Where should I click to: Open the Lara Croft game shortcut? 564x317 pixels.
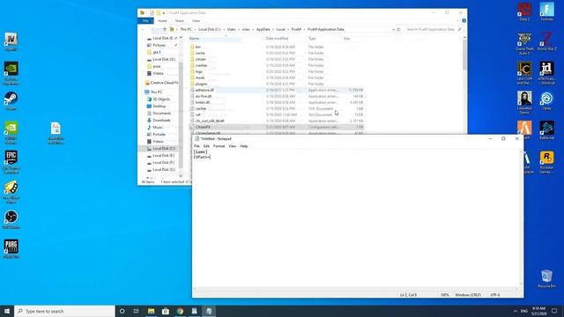tap(524, 72)
